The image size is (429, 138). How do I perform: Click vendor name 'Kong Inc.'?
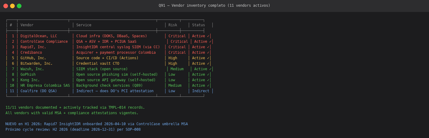pos(30,80)
